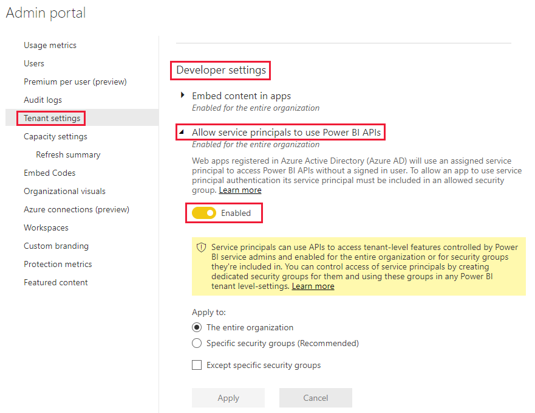Viewport: 535px width, 413px height.
Task: View Embed Codes section
Action: (49, 173)
